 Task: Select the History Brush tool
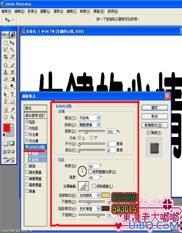coord(12,72)
